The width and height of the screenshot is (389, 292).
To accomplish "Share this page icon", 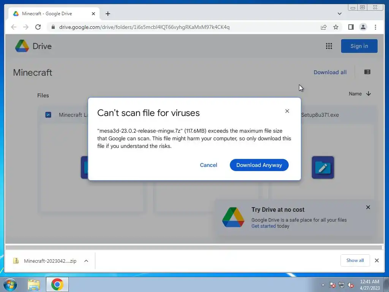I will point(324,27).
